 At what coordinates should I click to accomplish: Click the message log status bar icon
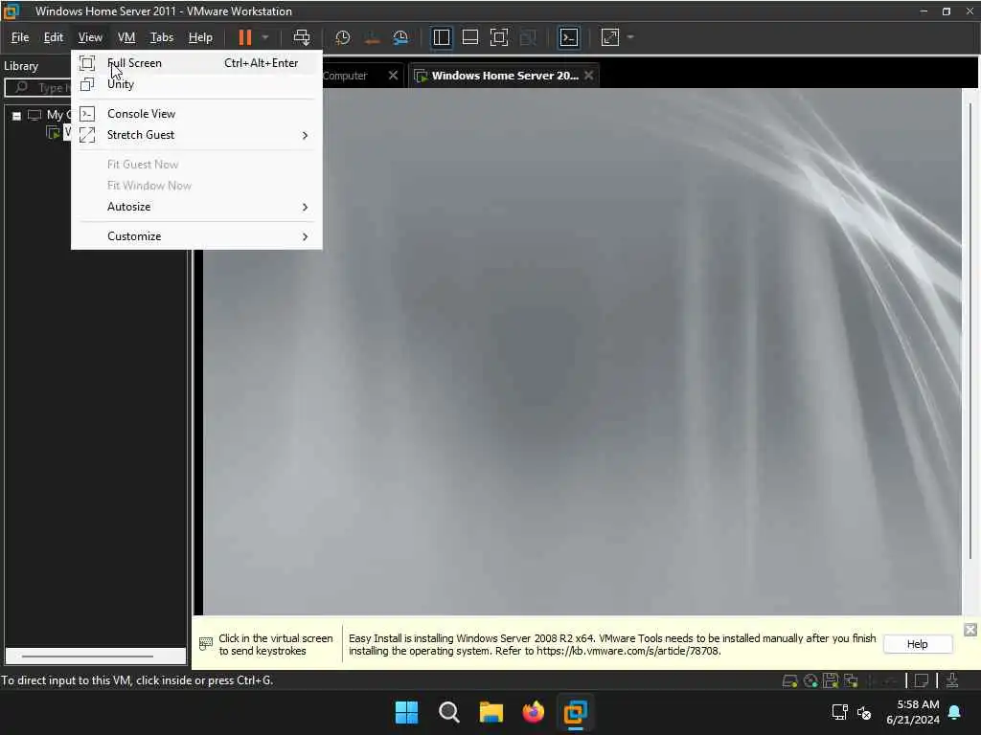point(922,680)
